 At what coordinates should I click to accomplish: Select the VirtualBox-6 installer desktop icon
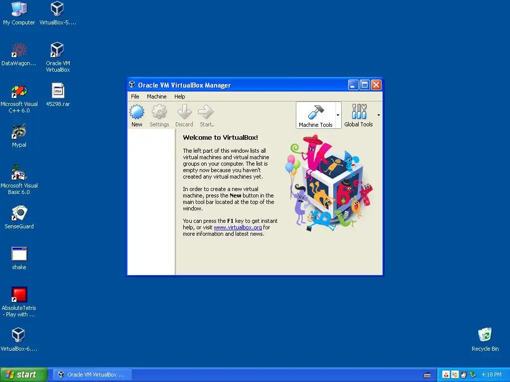[x=19, y=339]
